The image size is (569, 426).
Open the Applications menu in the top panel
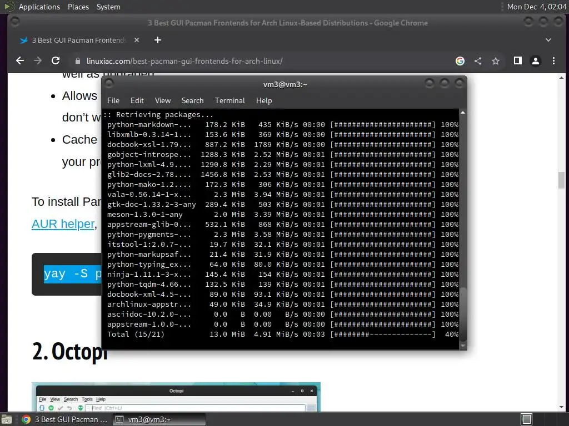coord(39,7)
